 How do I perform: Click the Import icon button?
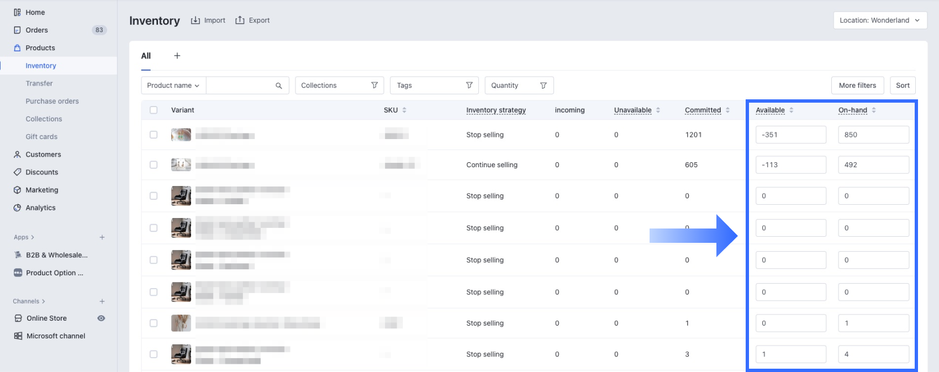pyautogui.click(x=196, y=20)
